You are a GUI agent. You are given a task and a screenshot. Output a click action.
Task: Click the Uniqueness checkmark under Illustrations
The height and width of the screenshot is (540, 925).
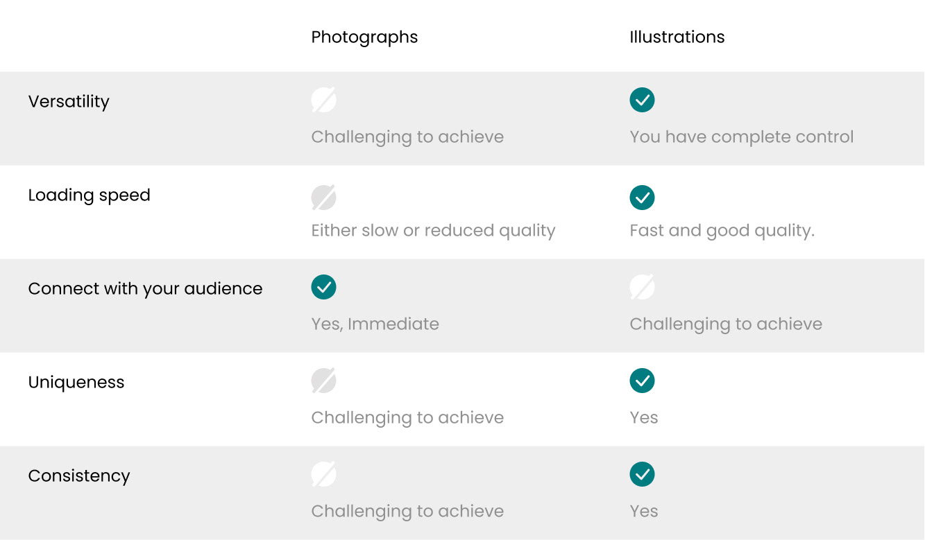642,381
